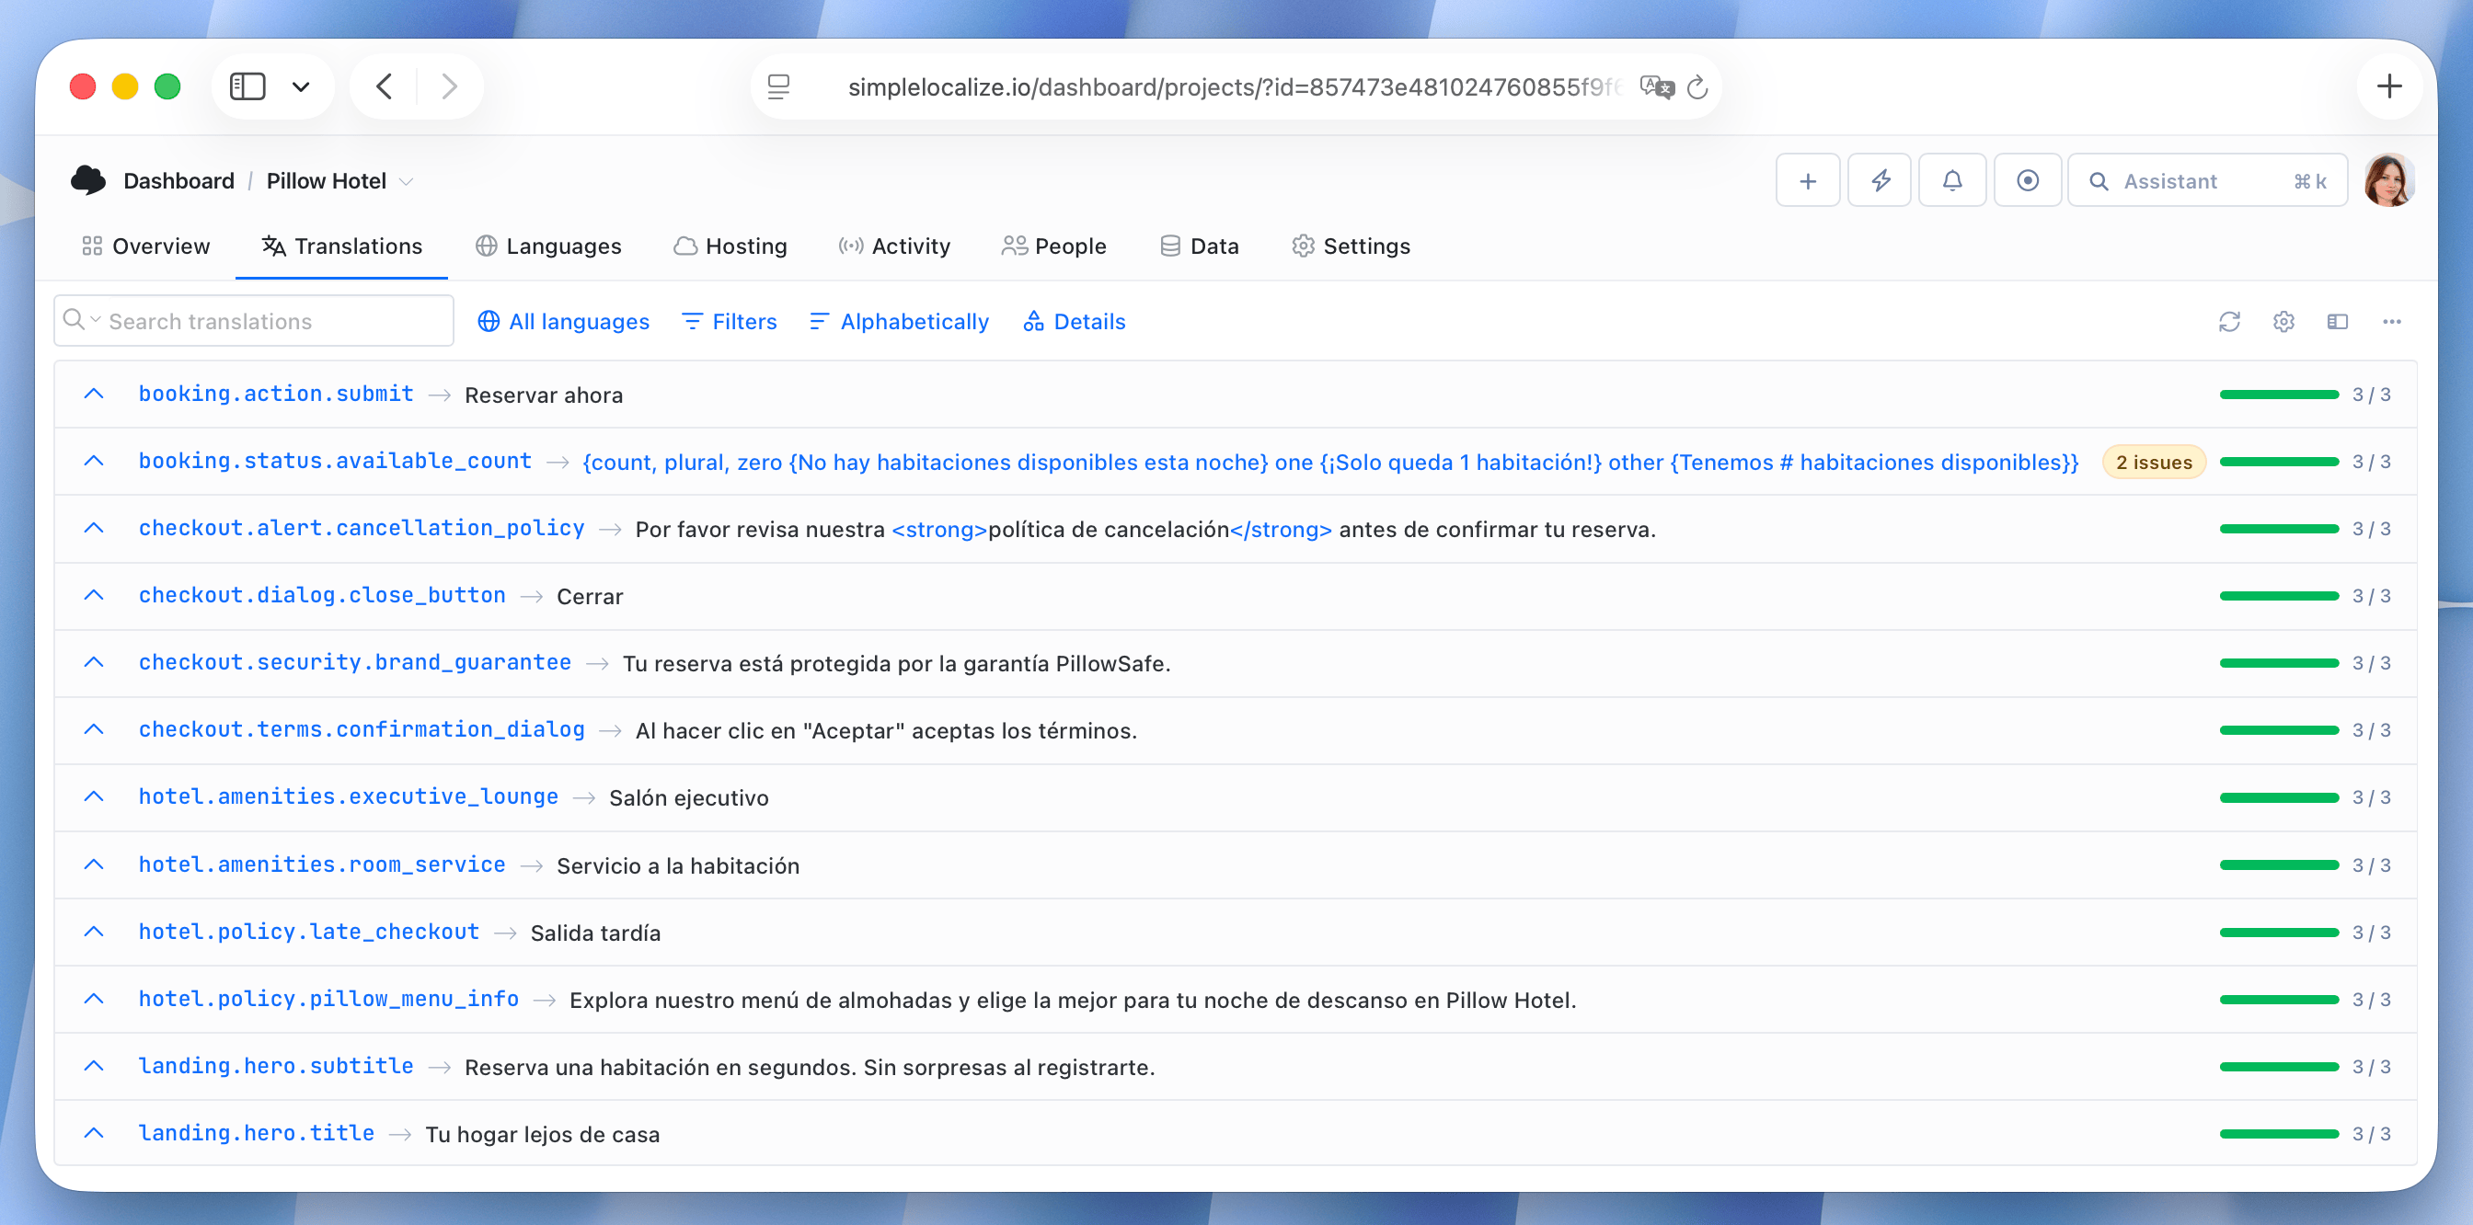Go back in browser history
This screenshot has width=2473, height=1225.
tap(384, 86)
